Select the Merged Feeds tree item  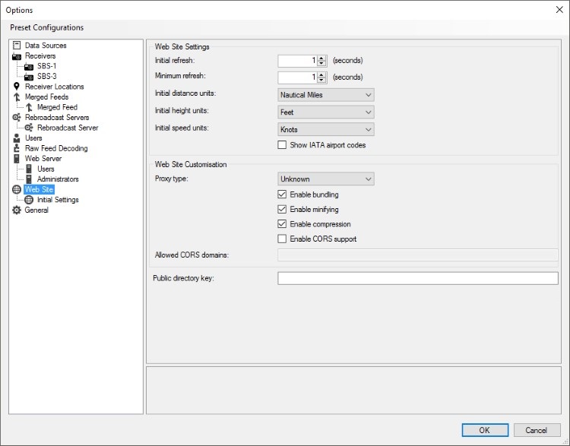46,97
